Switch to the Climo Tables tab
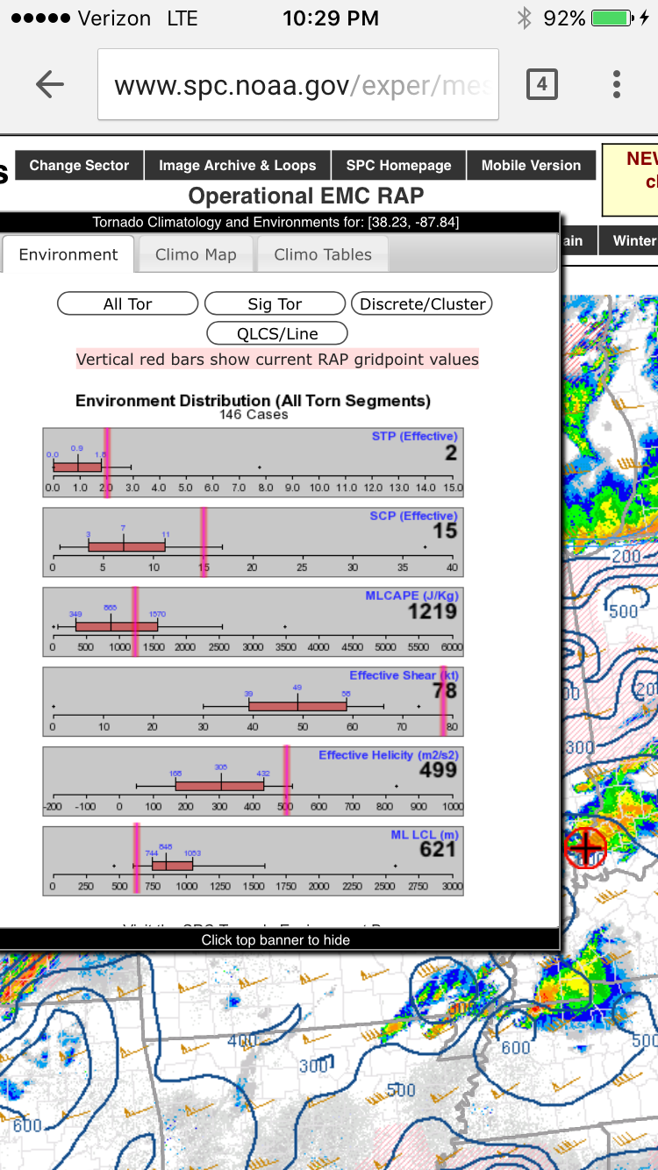Viewport: 658px width, 1170px height. tap(323, 254)
